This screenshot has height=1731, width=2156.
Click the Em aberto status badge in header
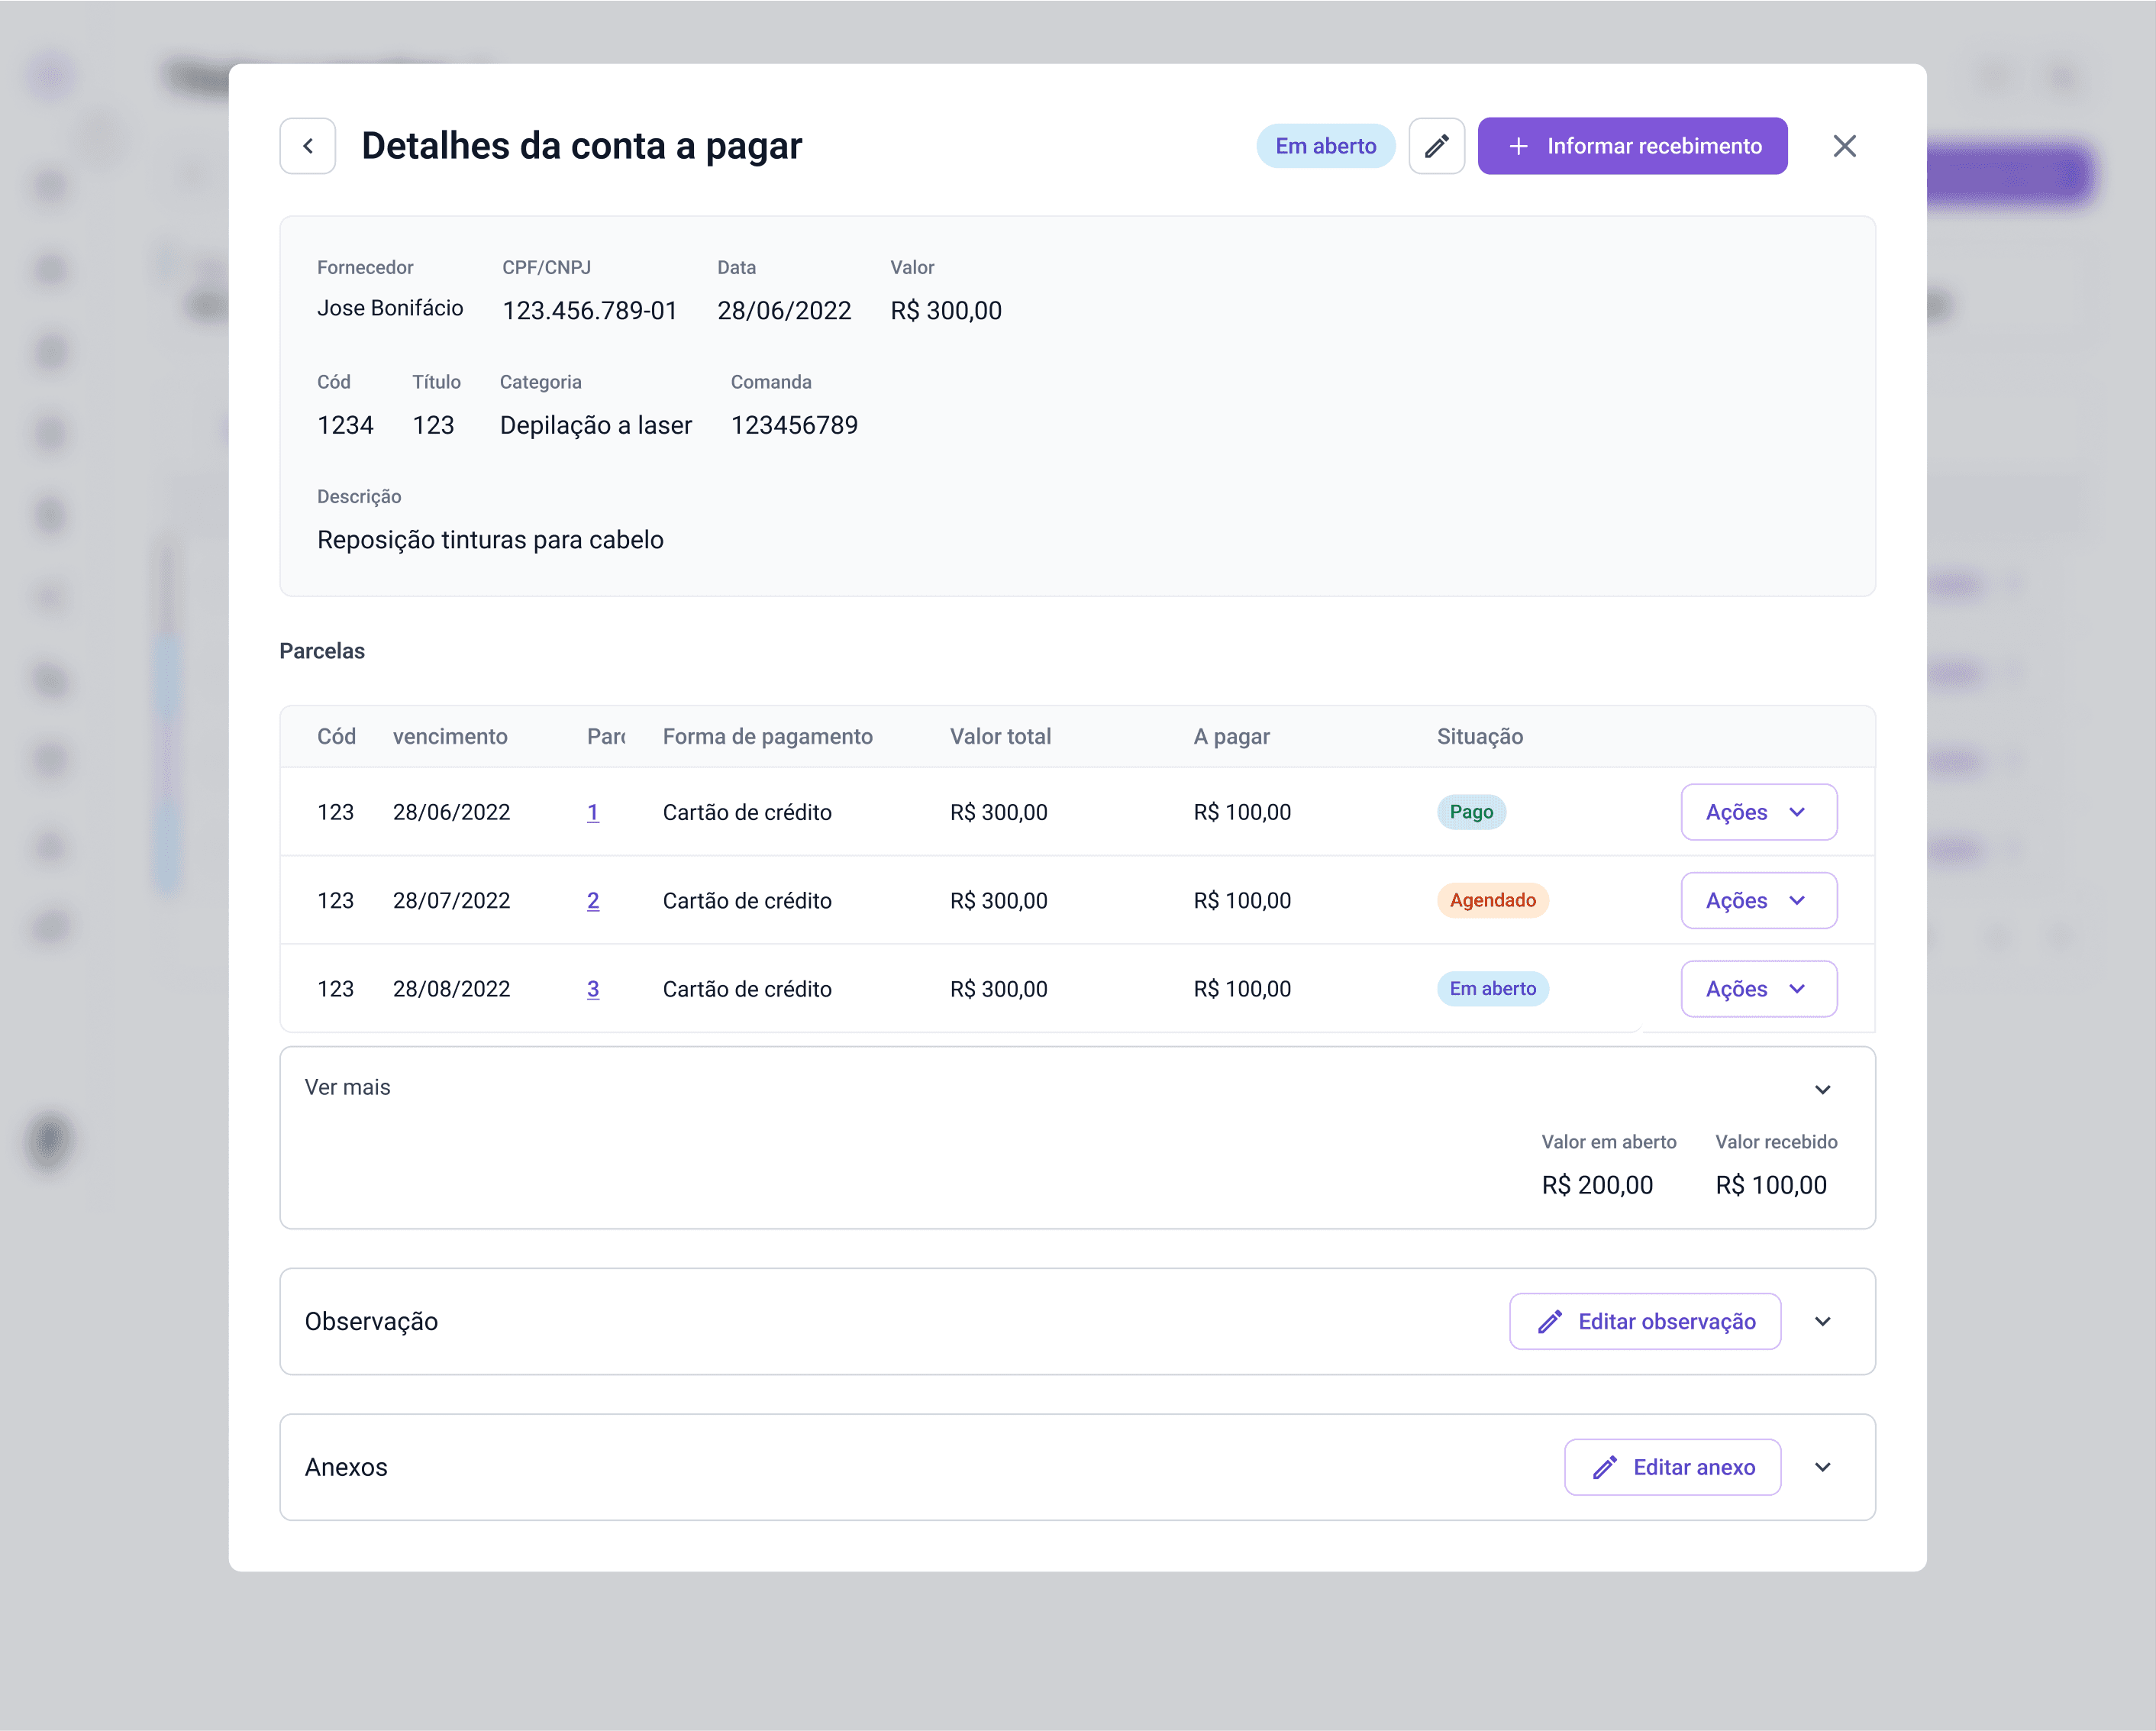click(x=1325, y=146)
